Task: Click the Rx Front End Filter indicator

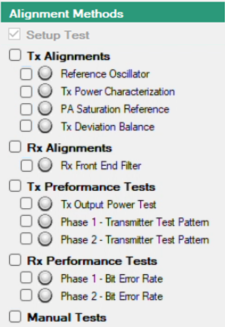Action: (x=45, y=165)
